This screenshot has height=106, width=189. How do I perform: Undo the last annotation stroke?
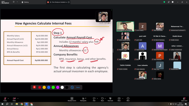(72, 87)
